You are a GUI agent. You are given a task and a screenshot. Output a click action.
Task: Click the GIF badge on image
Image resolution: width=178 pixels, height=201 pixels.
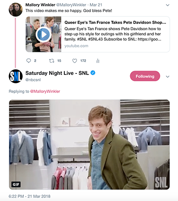pos(16,185)
